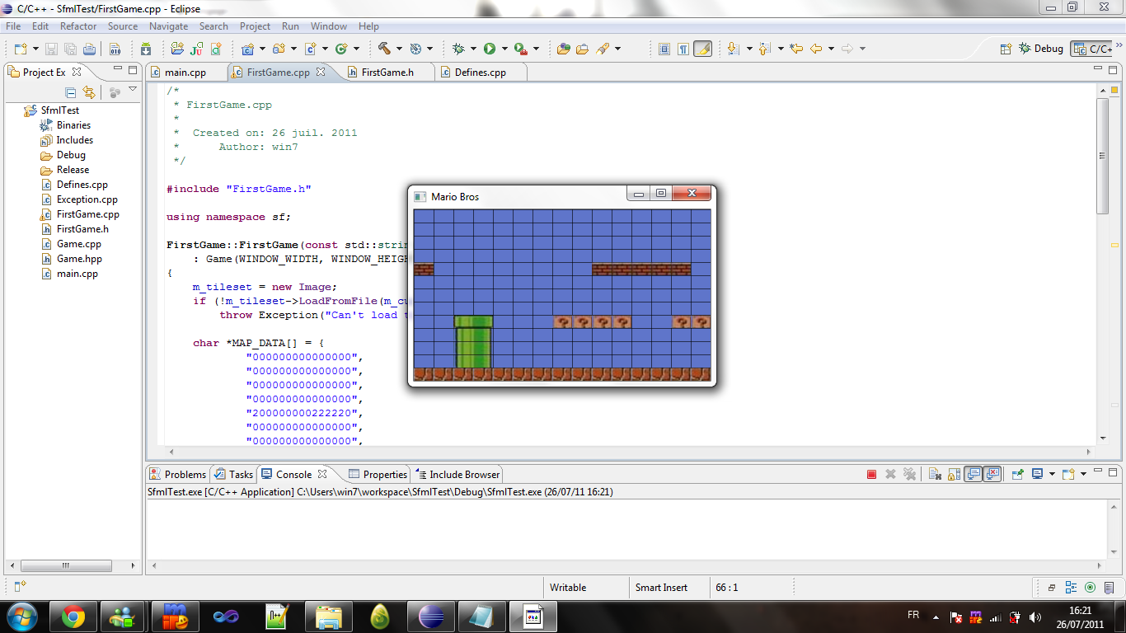
Task: Click the editor vertical scrollbar thumb
Action: pos(1102,155)
